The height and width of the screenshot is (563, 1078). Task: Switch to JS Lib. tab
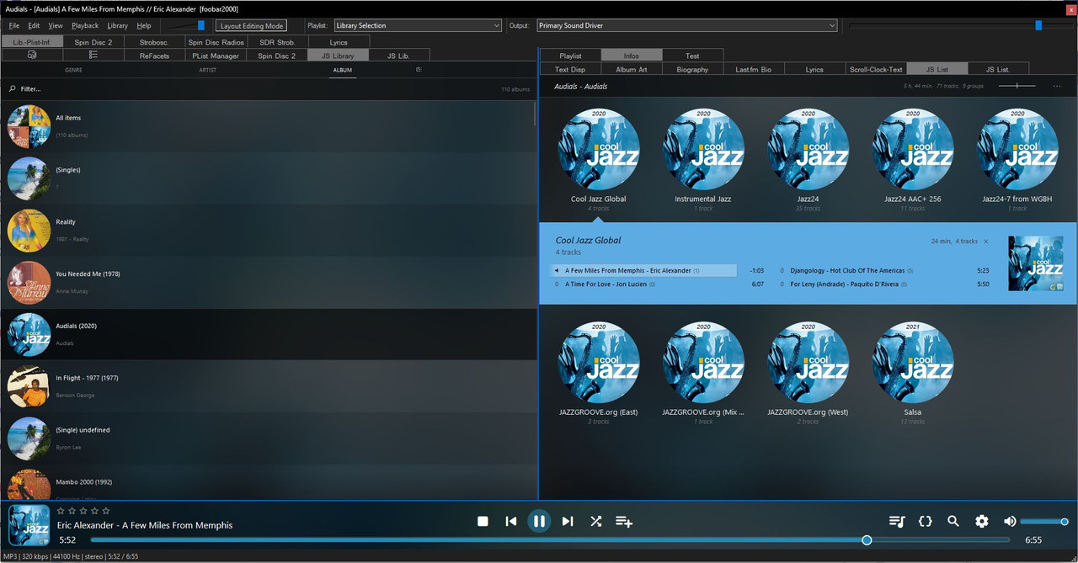[x=398, y=56]
